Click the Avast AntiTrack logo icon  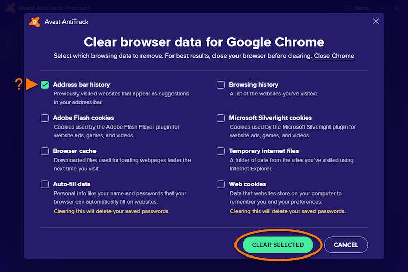[35, 22]
